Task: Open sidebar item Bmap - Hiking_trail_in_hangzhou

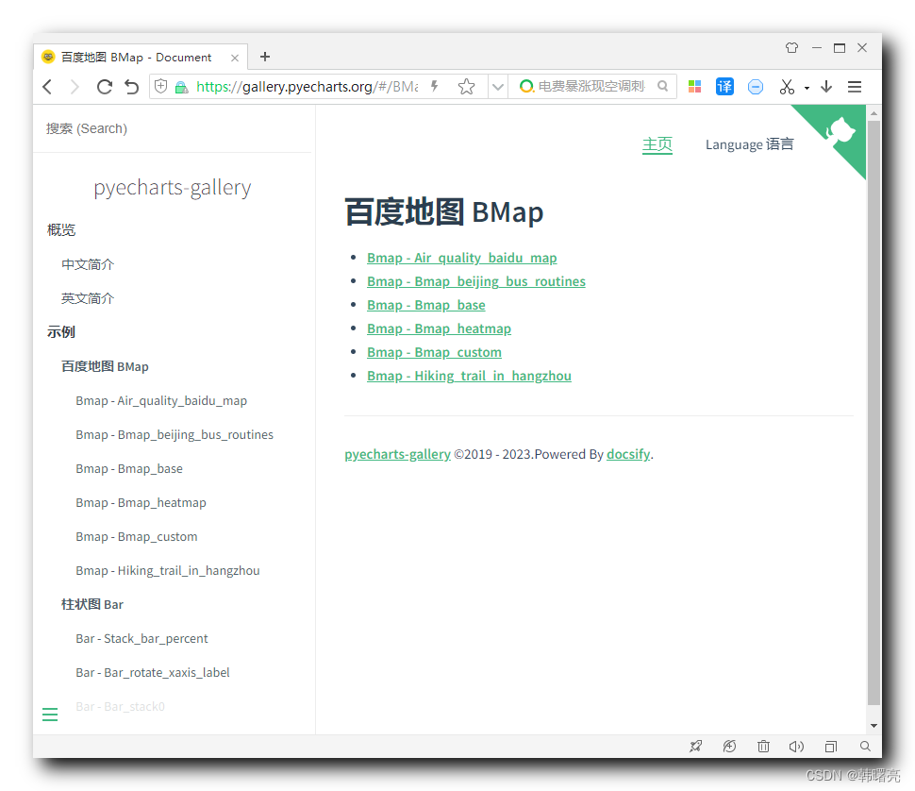Action: [x=168, y=570]
